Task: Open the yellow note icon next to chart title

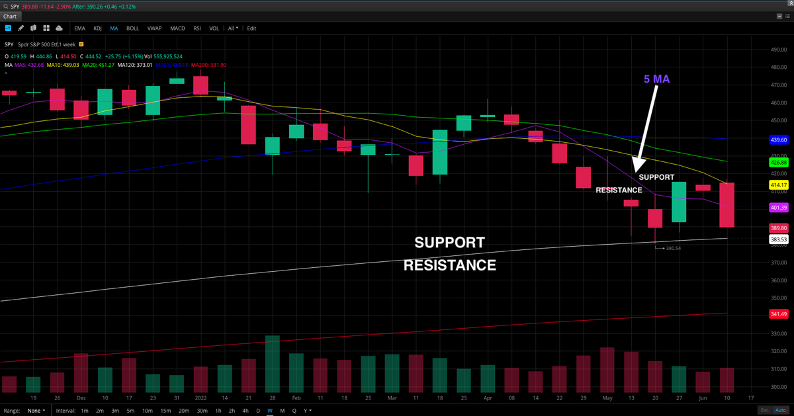Action: point(83,44)
